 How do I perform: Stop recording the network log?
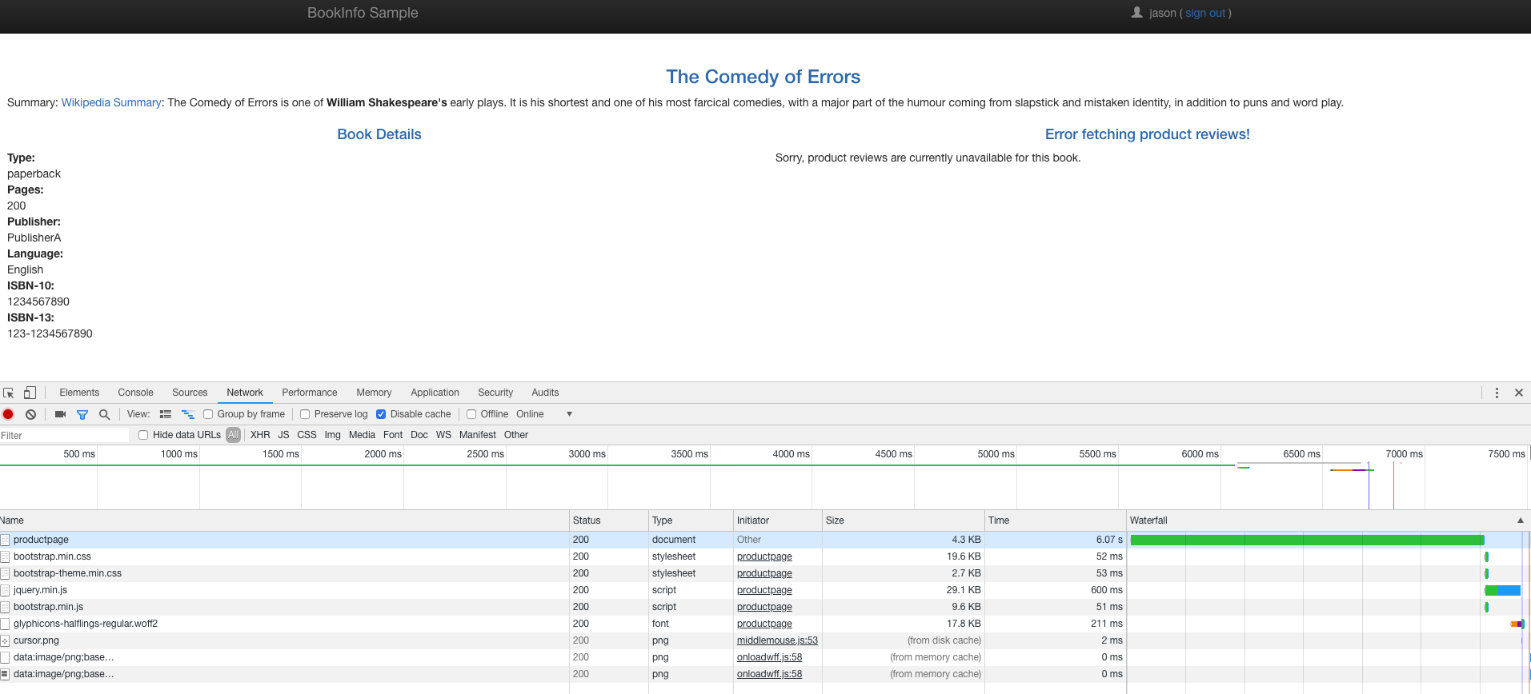pos(9,414)
